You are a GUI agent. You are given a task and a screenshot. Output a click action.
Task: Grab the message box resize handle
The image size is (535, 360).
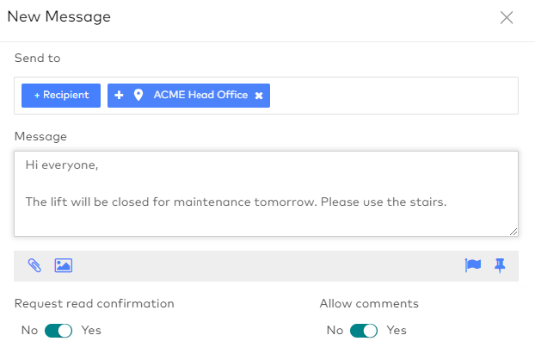pyautogui.click(x=513, y=231)
